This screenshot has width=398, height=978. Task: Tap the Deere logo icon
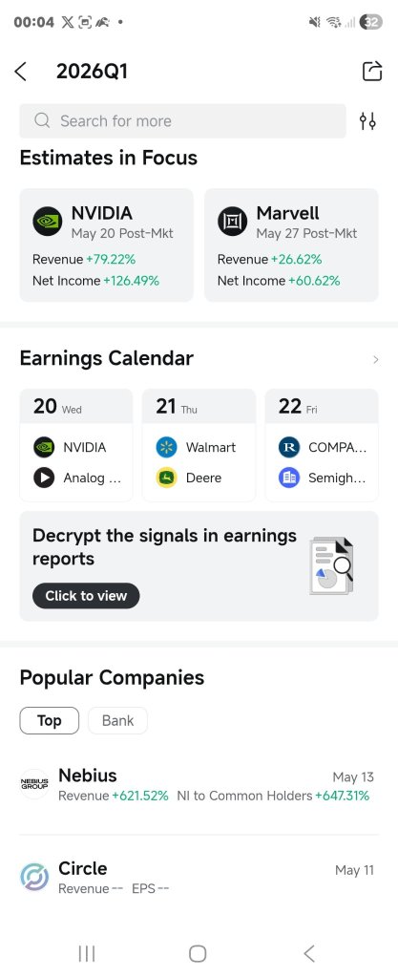pyautogui.click(x=166, y=478)
